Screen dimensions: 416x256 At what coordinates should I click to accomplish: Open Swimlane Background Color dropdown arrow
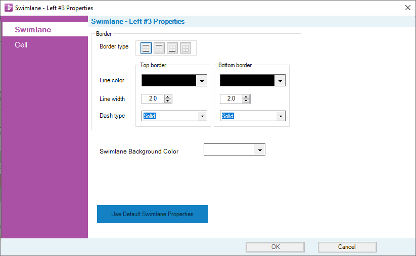pos(260,150)
